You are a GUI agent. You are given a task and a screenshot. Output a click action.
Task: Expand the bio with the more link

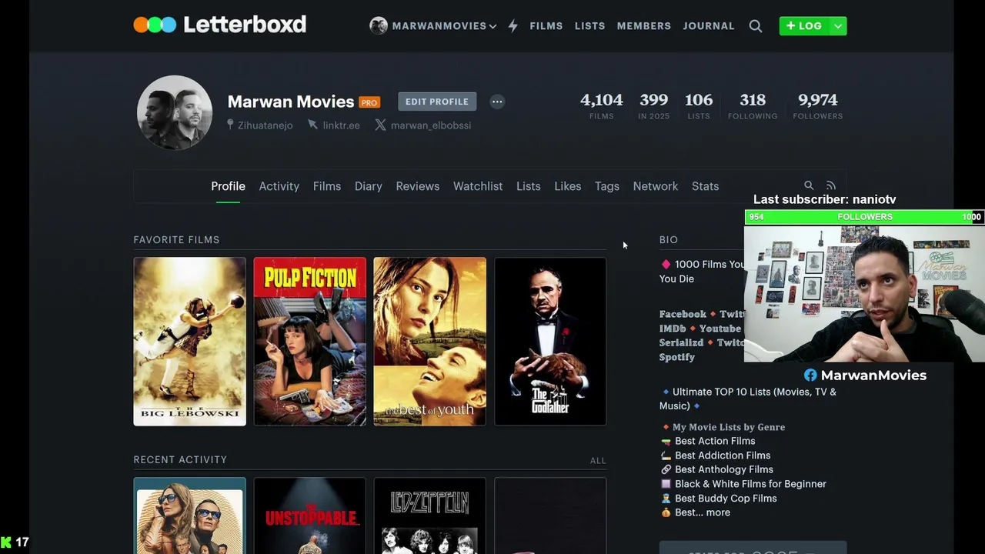pos(718,512)
